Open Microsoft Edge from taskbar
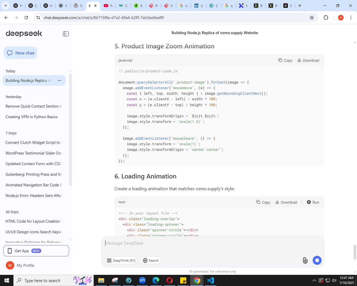 (156, 280)
